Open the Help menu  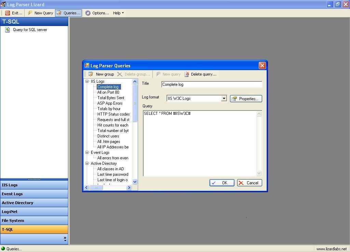(x=118, y=13)
